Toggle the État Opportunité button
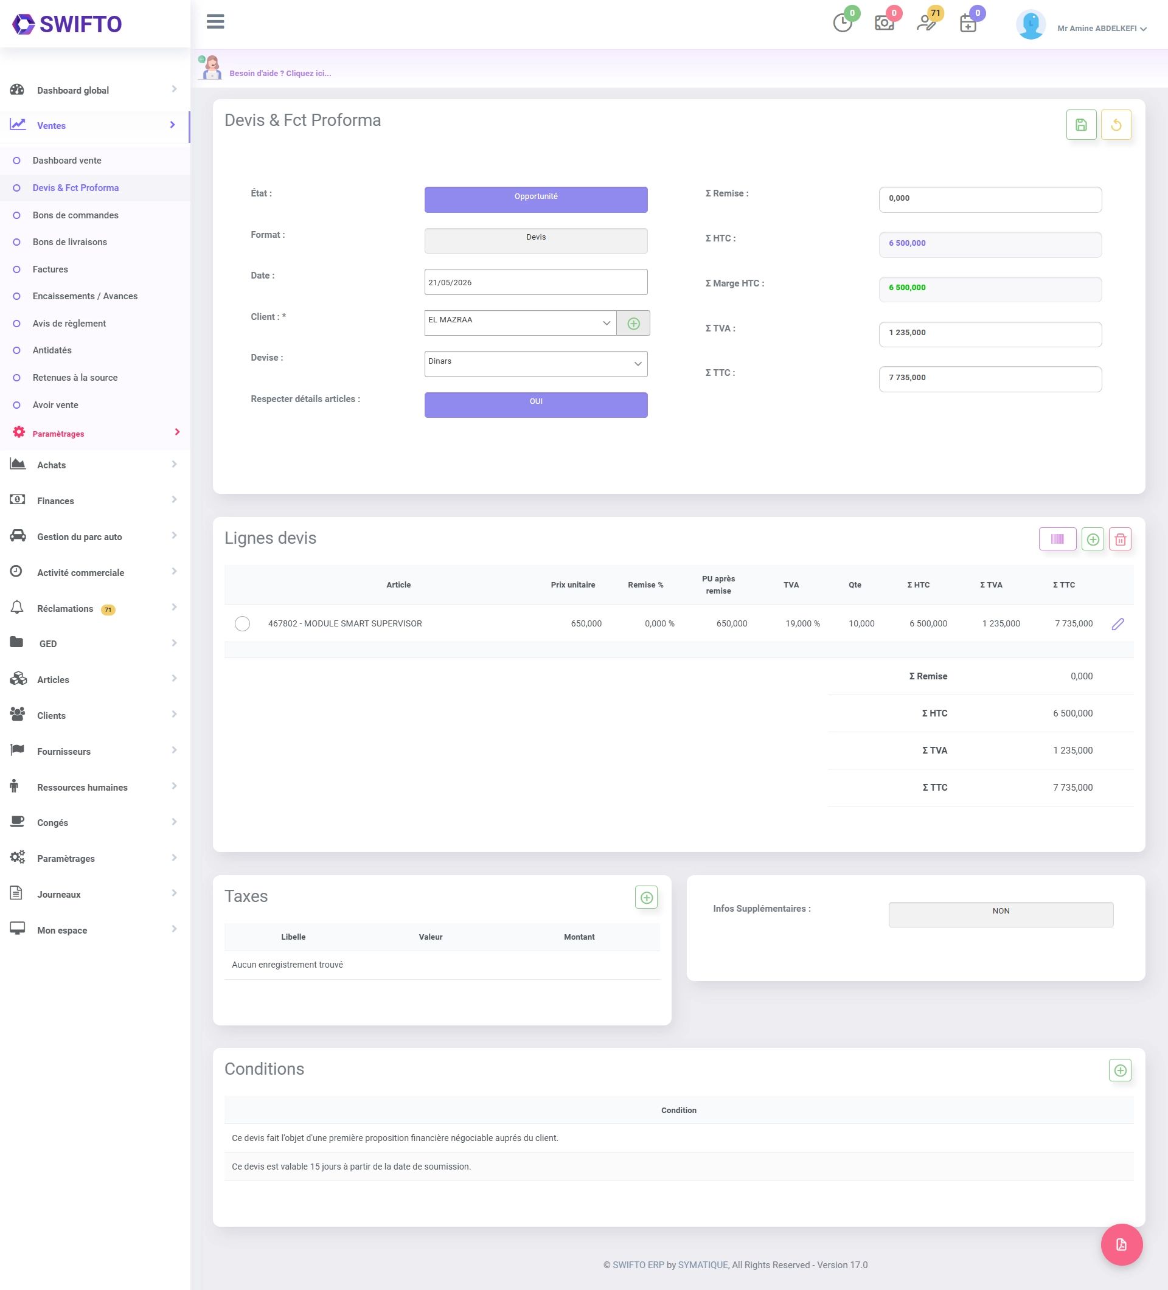 coord(536,199)
